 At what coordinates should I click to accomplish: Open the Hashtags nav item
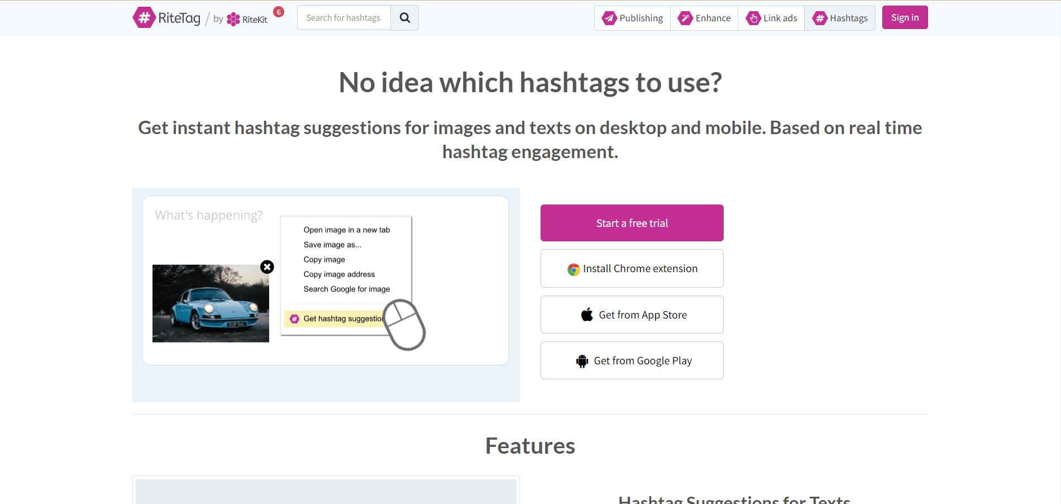click(x=840, y=18)
